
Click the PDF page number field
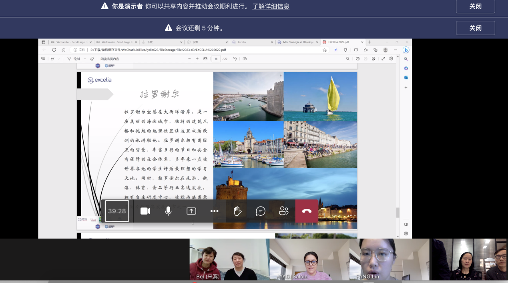coord(216,59)
